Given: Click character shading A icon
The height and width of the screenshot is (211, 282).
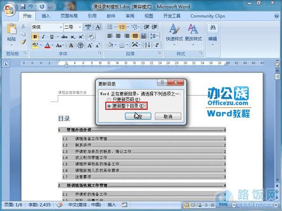Looking at the screenshot, I should [71, 45].
